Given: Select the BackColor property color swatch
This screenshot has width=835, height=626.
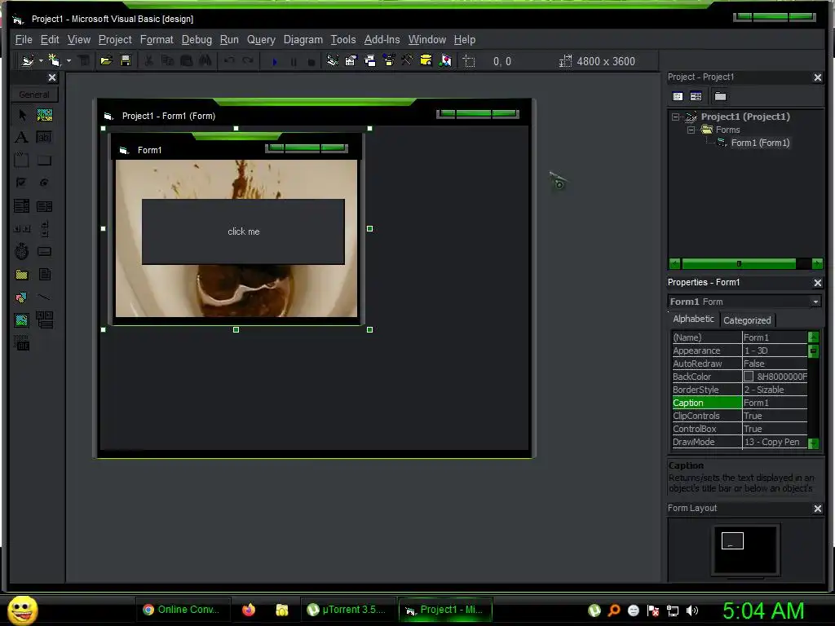Looking at the screenshot, I should click(x=749, y=377).
